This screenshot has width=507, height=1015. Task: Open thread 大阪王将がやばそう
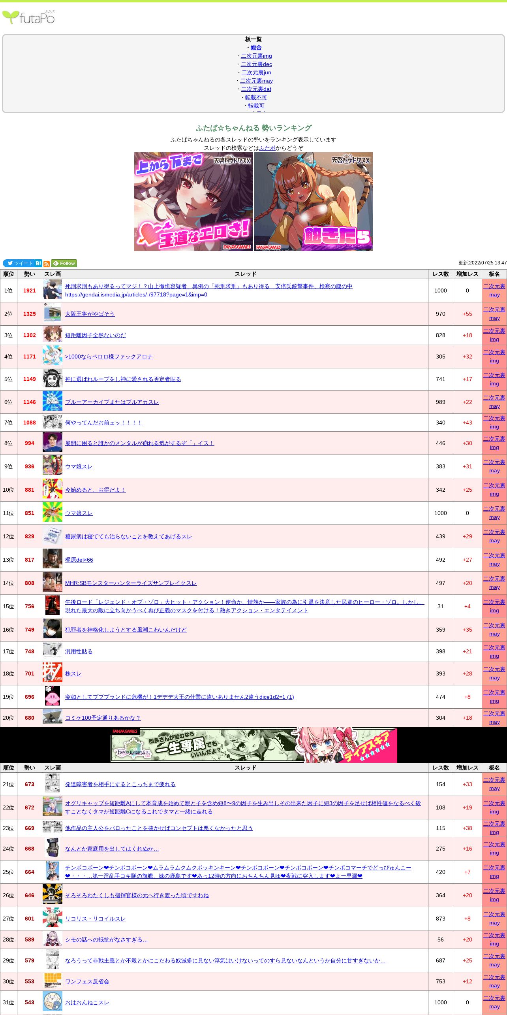90,314
